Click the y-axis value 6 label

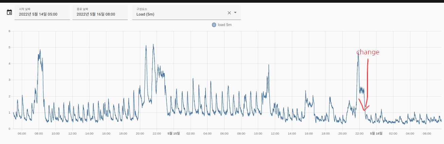[x=10, y=31]
